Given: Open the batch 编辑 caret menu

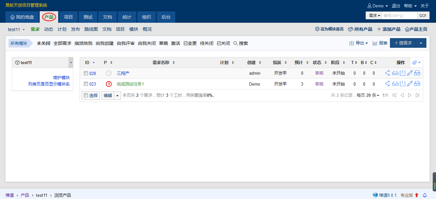Looking at the screenshot, I should tap(117, 95).
